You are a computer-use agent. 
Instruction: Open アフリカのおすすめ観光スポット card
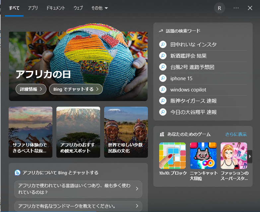[x=78, y=132]
